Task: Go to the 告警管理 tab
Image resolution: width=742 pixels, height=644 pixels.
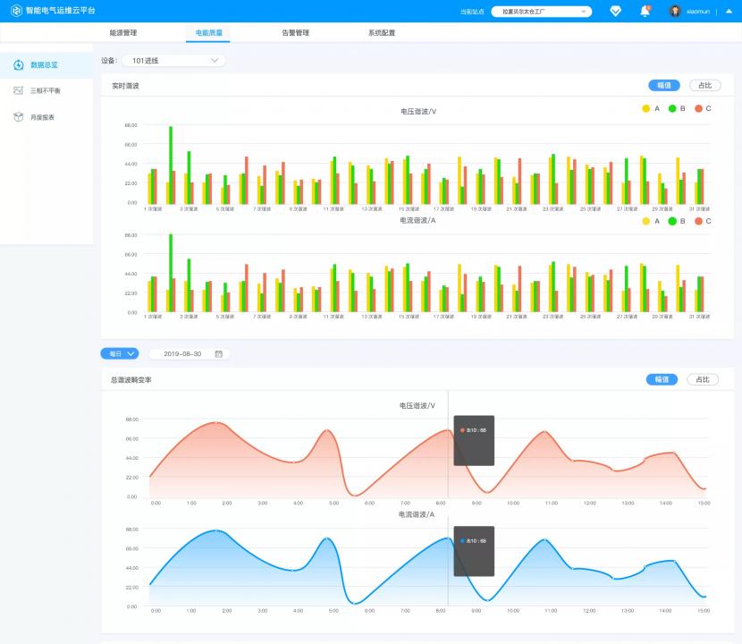Action: click(x=295, y=32)
